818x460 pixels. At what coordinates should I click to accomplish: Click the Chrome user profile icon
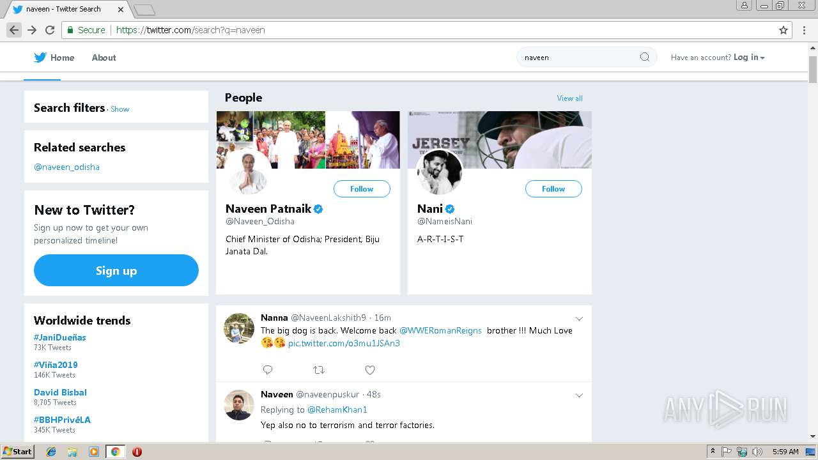tap(745, 5)
